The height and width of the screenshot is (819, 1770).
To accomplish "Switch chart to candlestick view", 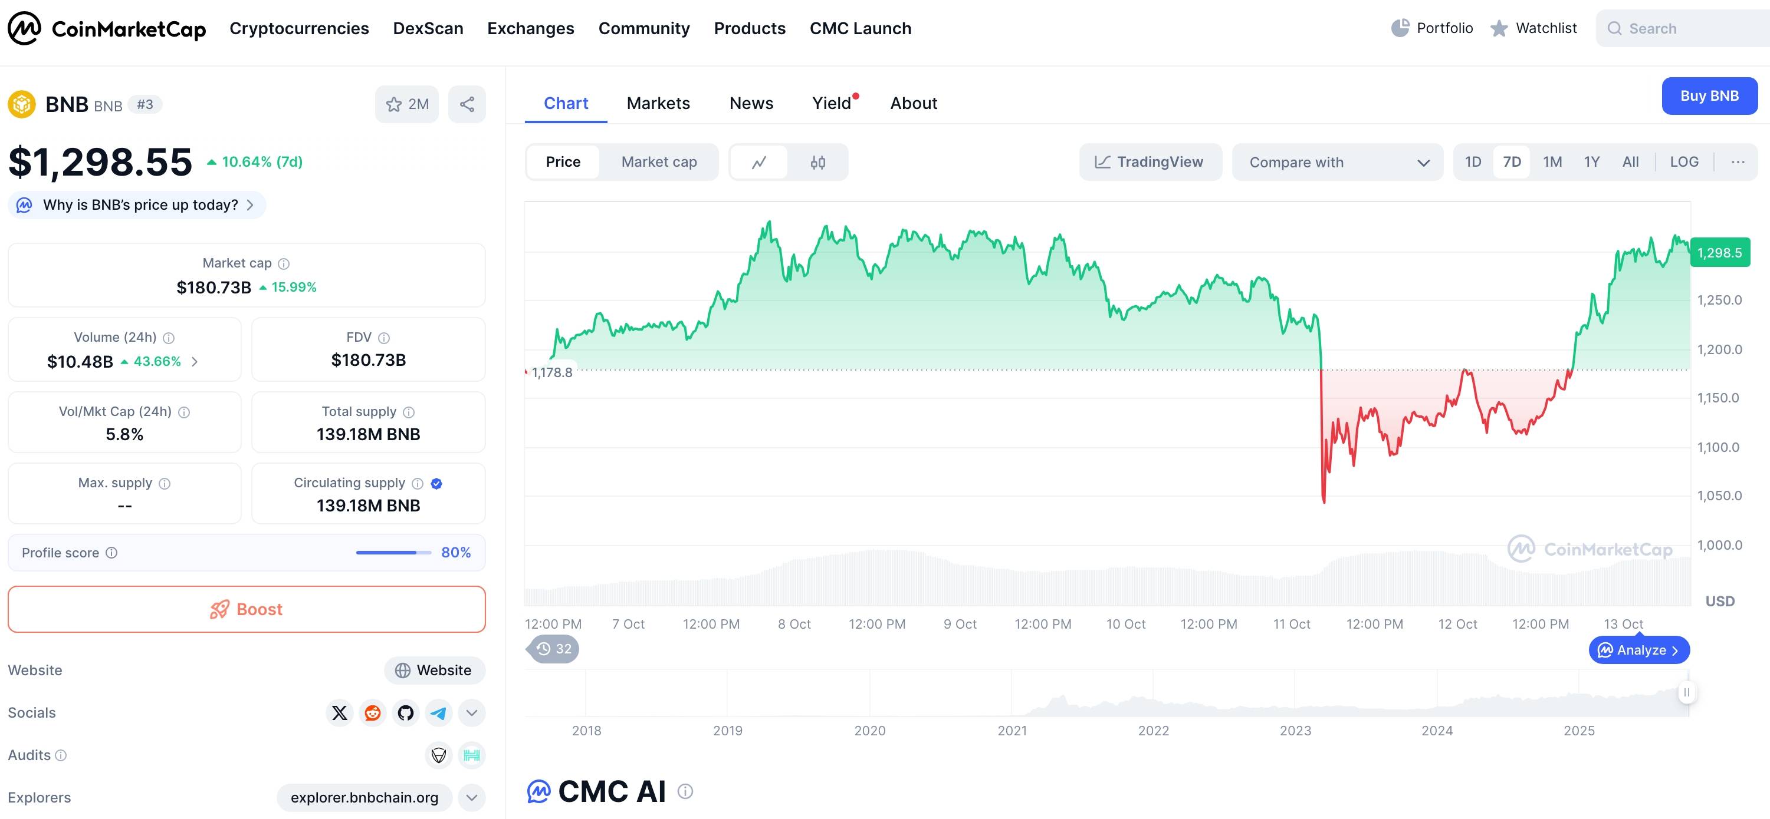I will [x=817, y=162].
